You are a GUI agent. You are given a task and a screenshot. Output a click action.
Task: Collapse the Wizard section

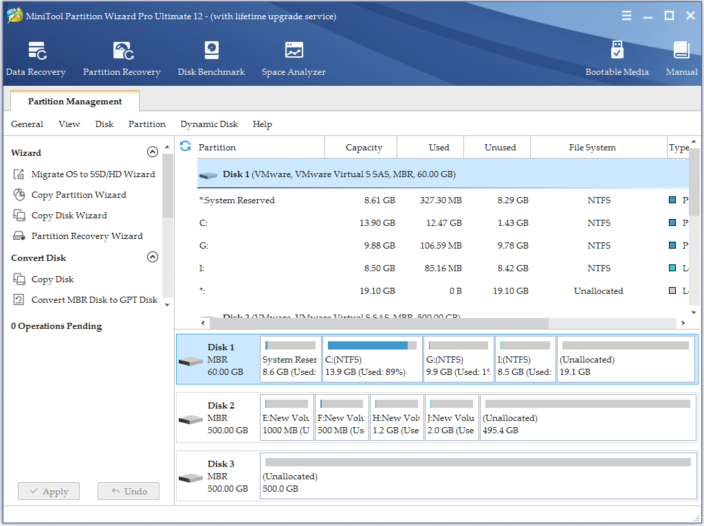click(153, 152)
